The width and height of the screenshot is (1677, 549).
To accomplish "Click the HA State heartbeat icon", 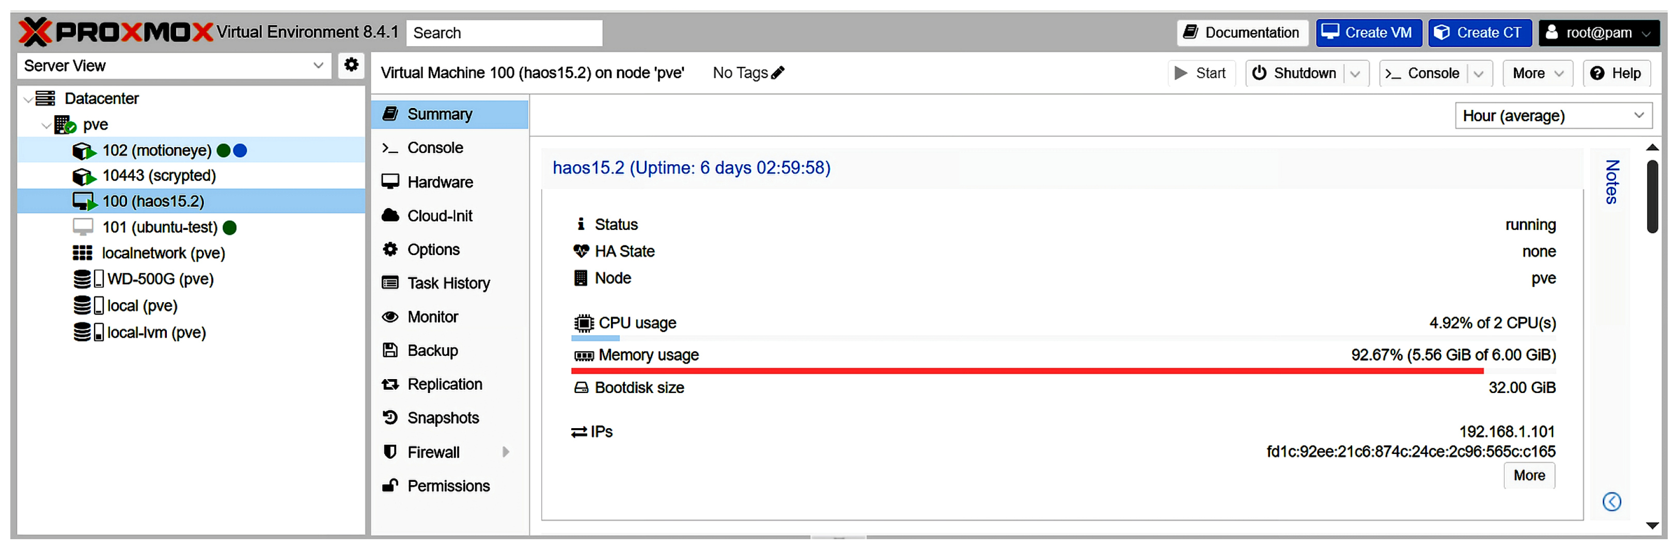I will coord(581,252).
